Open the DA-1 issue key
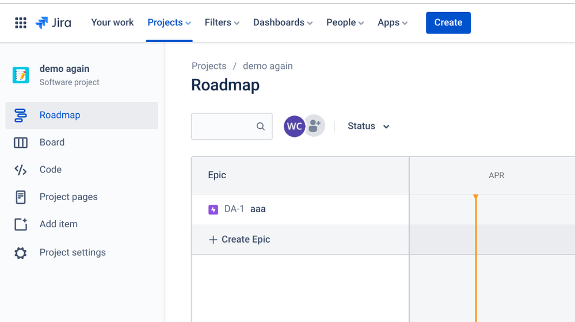 (x=234, y=209)
